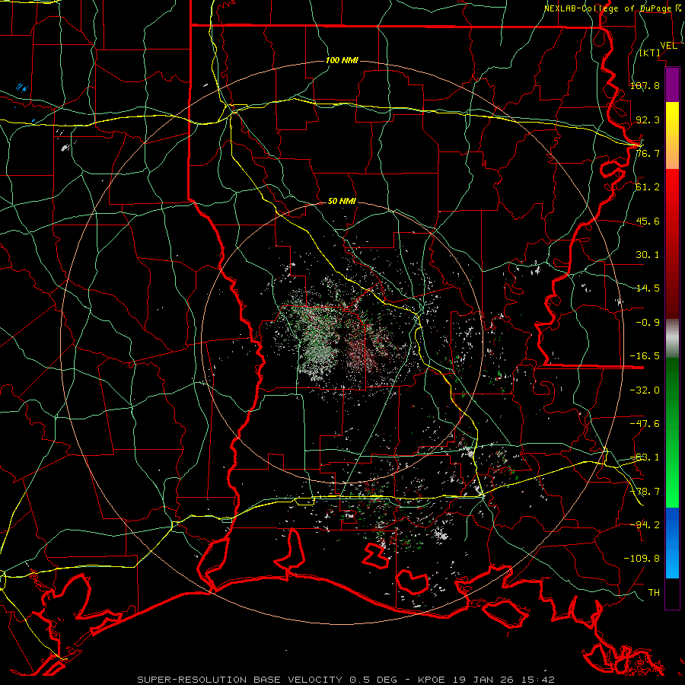685x685 pixels.
Task: Click the -109.8 legend value
Action: coord(642,559)
